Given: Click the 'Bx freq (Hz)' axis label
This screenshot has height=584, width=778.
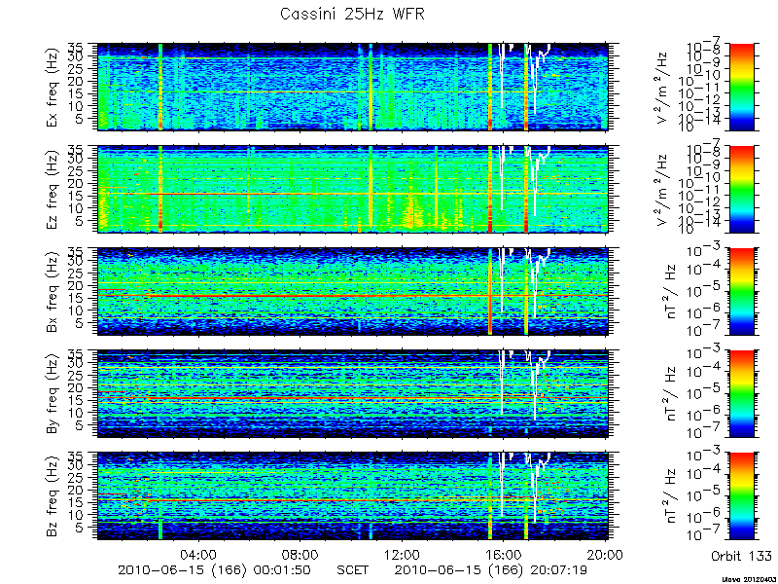Looking at the screenshot, I should [53, 292].
